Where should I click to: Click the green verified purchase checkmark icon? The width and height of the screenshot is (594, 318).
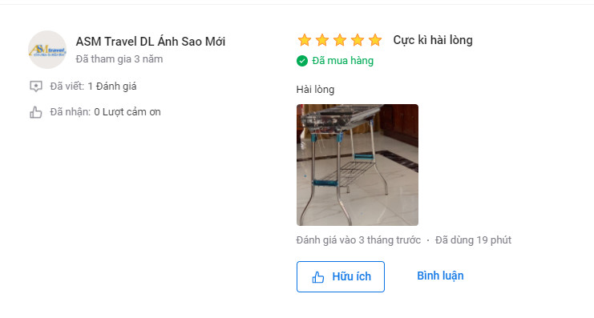point(302,61)
